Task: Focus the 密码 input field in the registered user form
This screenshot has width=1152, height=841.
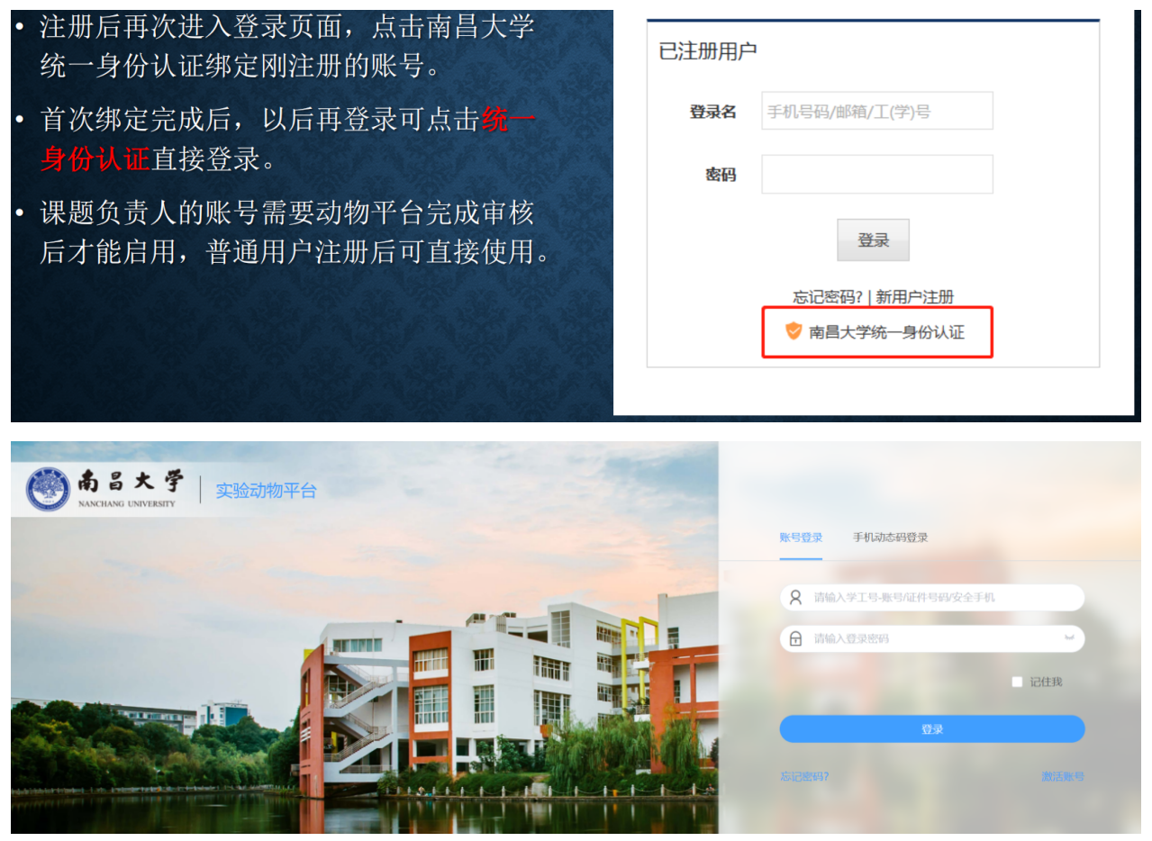Action: click(x=877, y=174)
